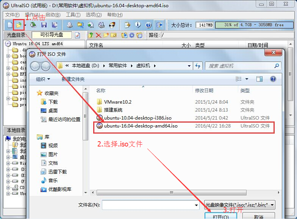The height and width of the screenshot is (219, 297).
Task: Click the Info icon in toolbar
Action: click(138, 25)
